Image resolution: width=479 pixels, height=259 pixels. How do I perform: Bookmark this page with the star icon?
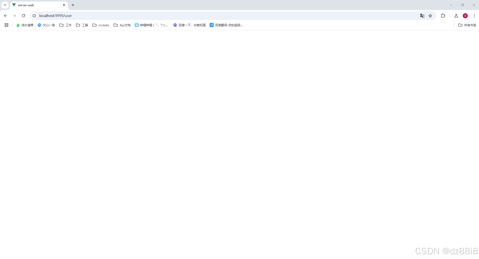[x=431, y=15]
